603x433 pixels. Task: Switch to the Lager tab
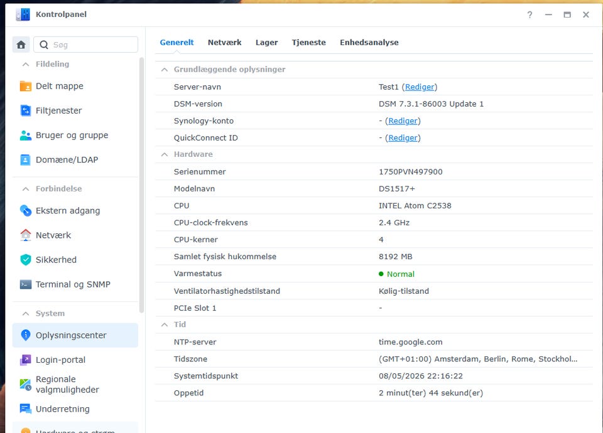click(x=266, y=42)
